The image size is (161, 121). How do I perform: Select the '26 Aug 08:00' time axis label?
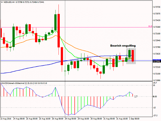[57, 119]
